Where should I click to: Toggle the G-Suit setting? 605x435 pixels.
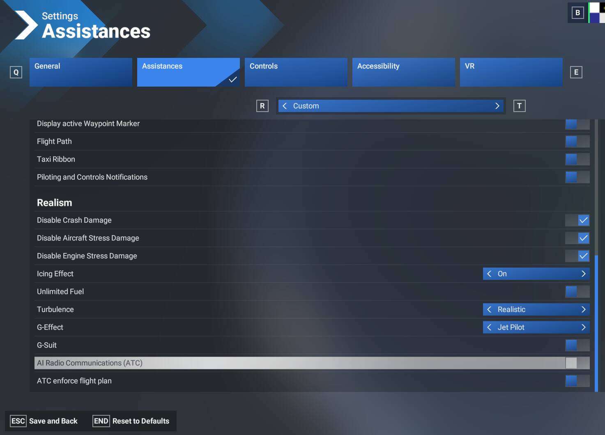(577, 345)
